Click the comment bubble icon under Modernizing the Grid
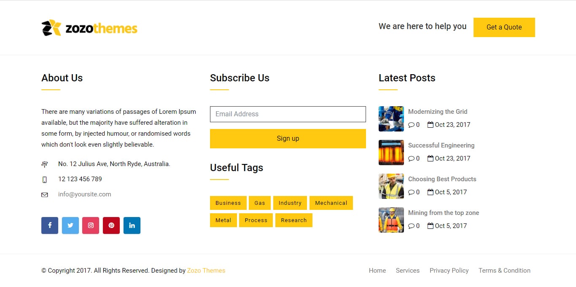The height and width of the screenshot is (287, 576). pyautogui.click(x=411, y=125)
